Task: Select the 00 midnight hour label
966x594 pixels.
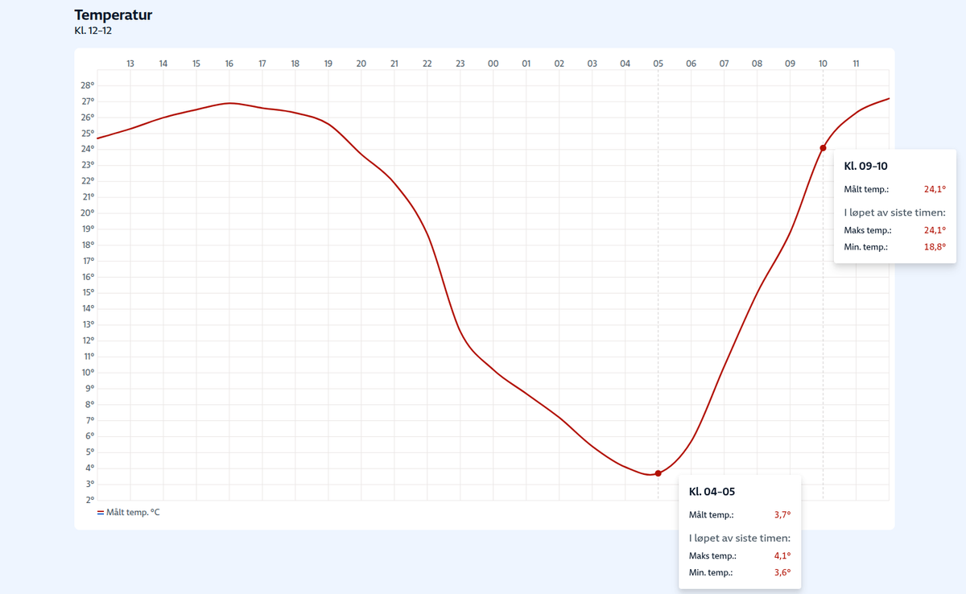Action: 493,63
